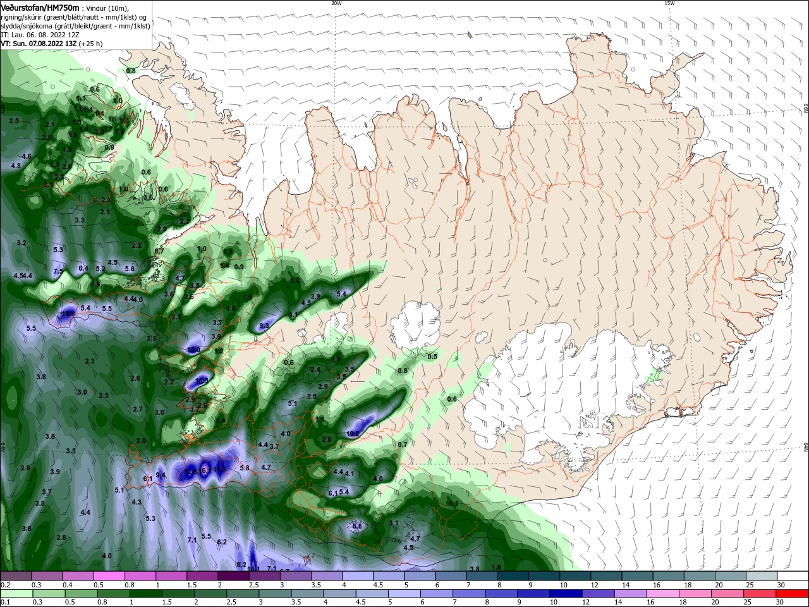Click the 10.8 rainfall value over the sea
Viewport: 809px width, 607px height.
click(x=68, y=314)
